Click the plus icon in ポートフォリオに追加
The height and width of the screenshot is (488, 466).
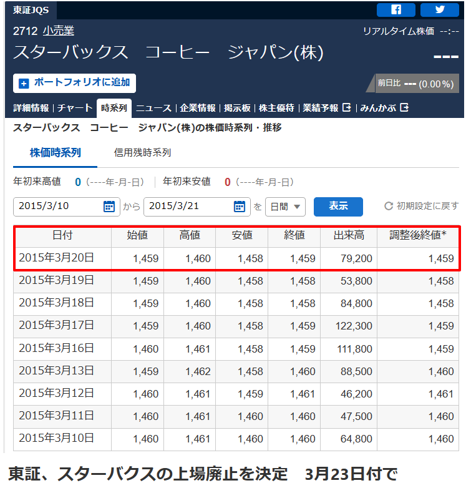coord(24,84)
